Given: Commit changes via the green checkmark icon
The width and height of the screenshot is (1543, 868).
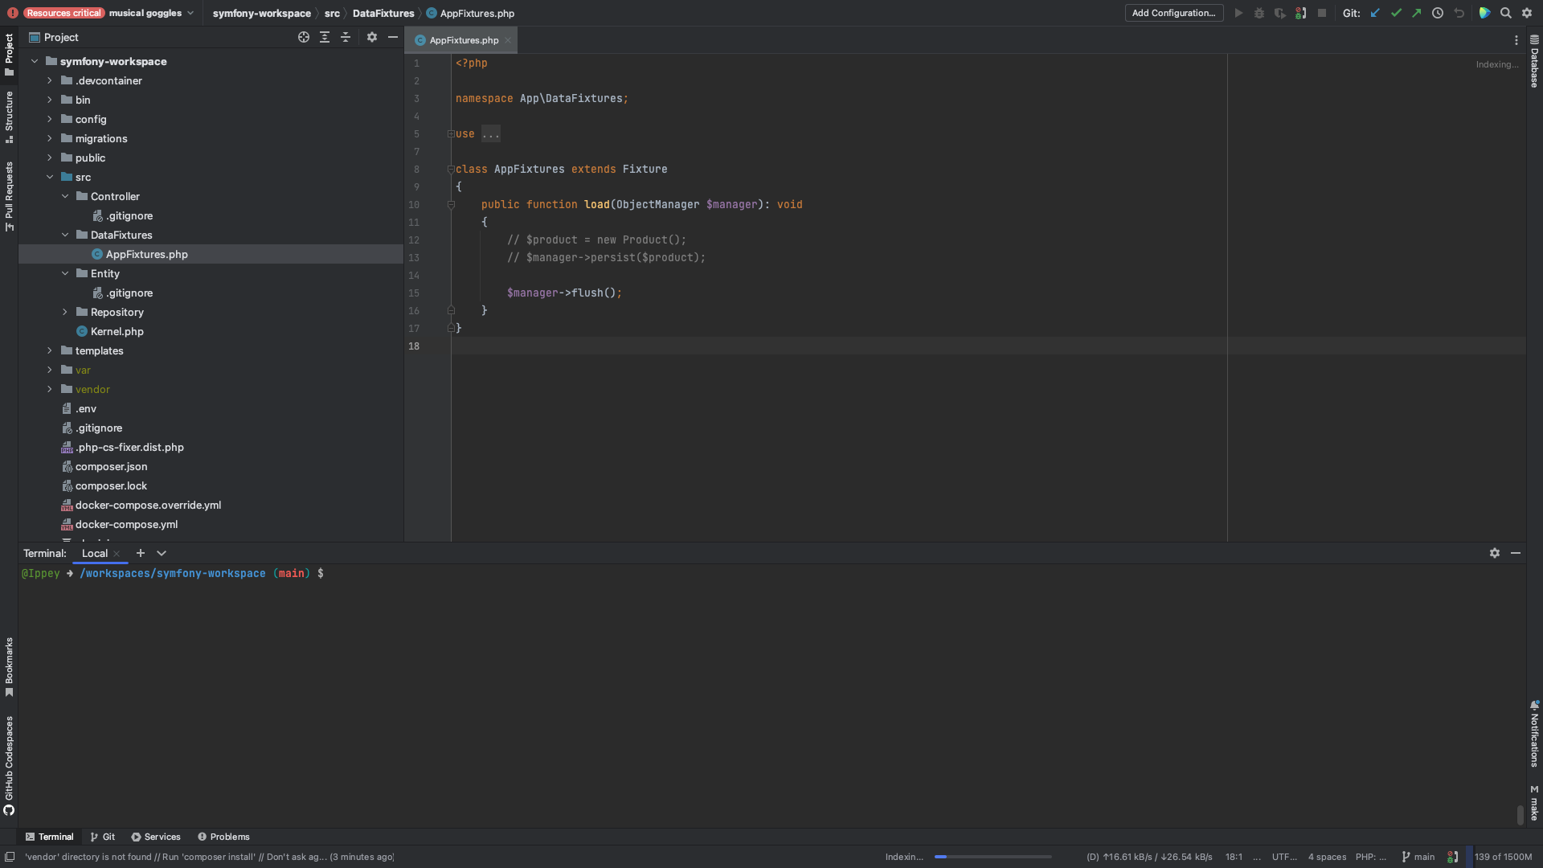Looking at the screenshot, I should pos(1396,13).
